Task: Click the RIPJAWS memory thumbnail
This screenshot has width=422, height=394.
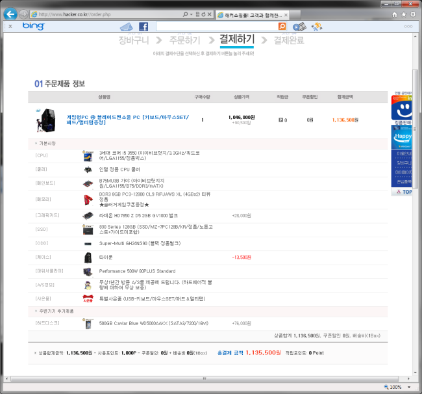Action: click(88, 200)
